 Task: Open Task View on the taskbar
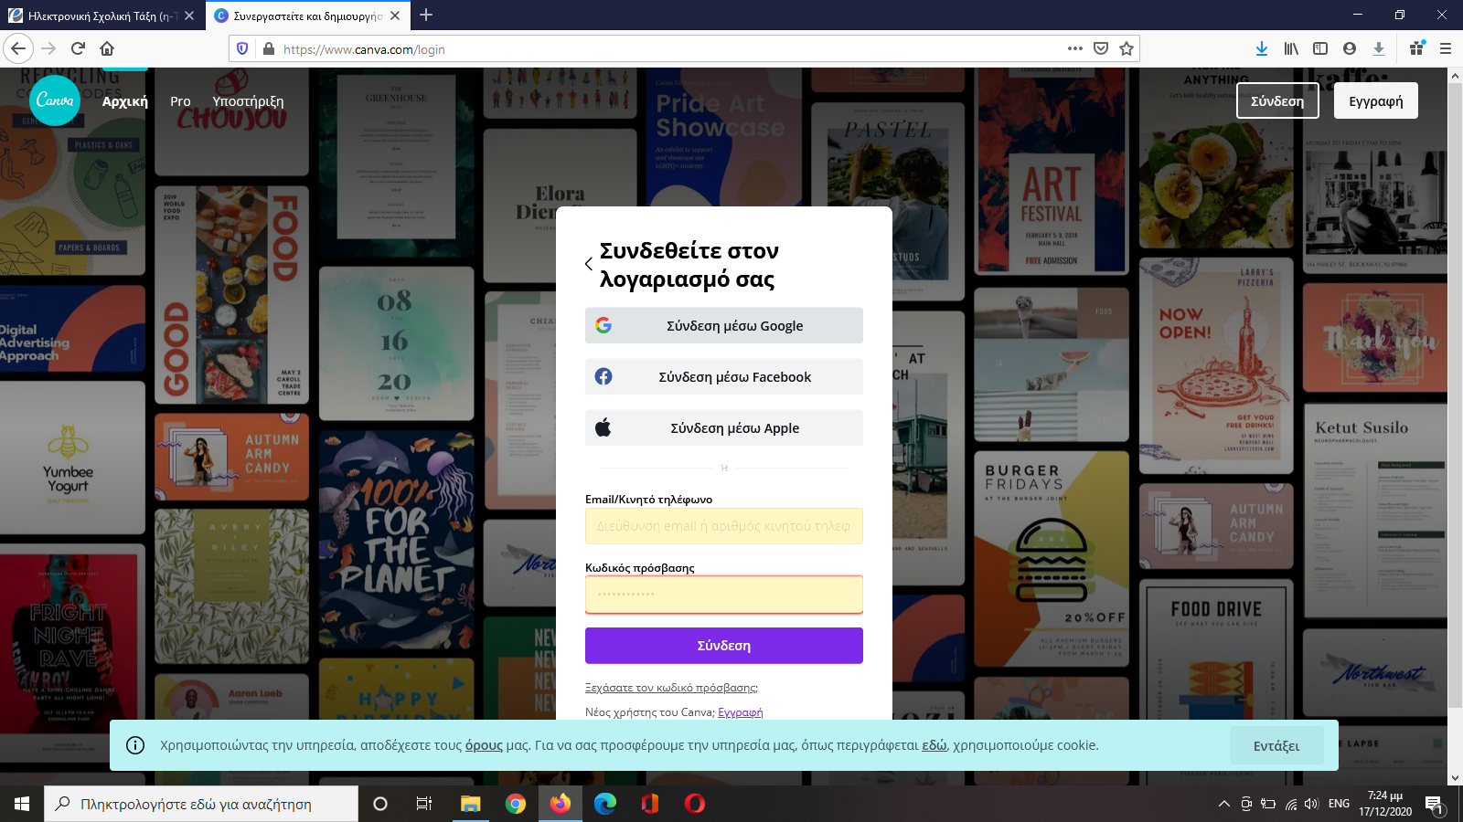424,804
